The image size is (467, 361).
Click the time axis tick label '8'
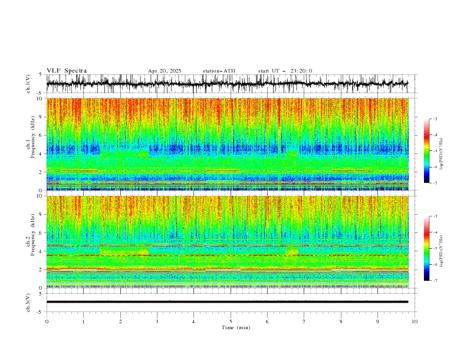tap(341, 321)
